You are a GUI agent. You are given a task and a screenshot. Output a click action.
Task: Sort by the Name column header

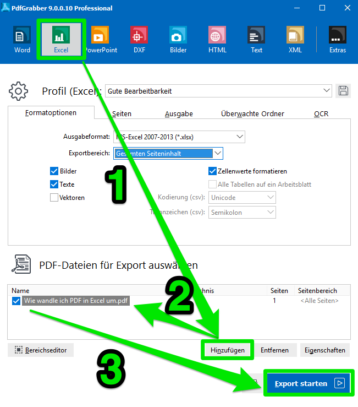tap(20, 290)
